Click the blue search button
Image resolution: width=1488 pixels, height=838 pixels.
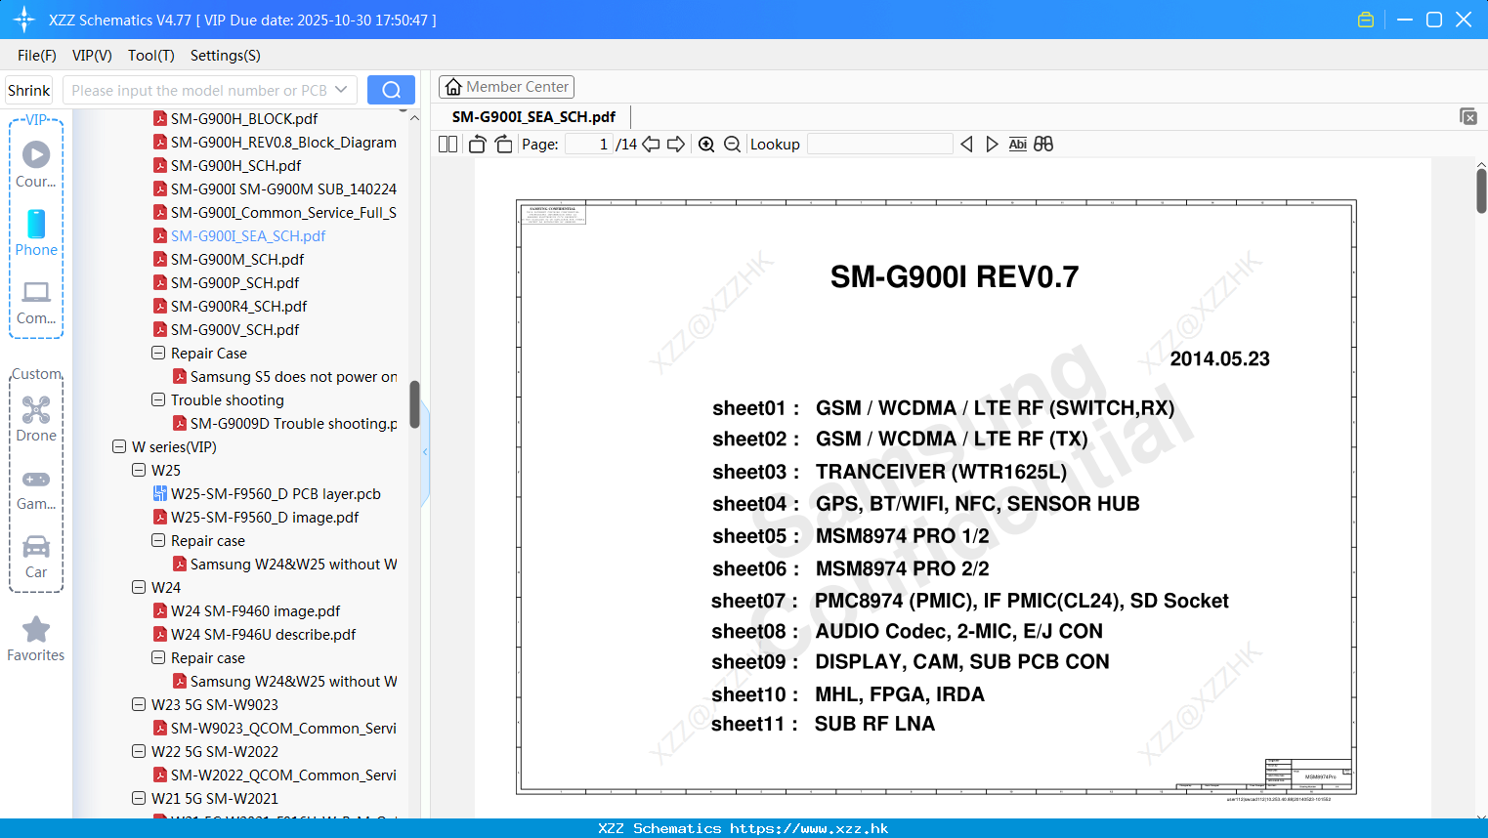click(x=391, y=90)
